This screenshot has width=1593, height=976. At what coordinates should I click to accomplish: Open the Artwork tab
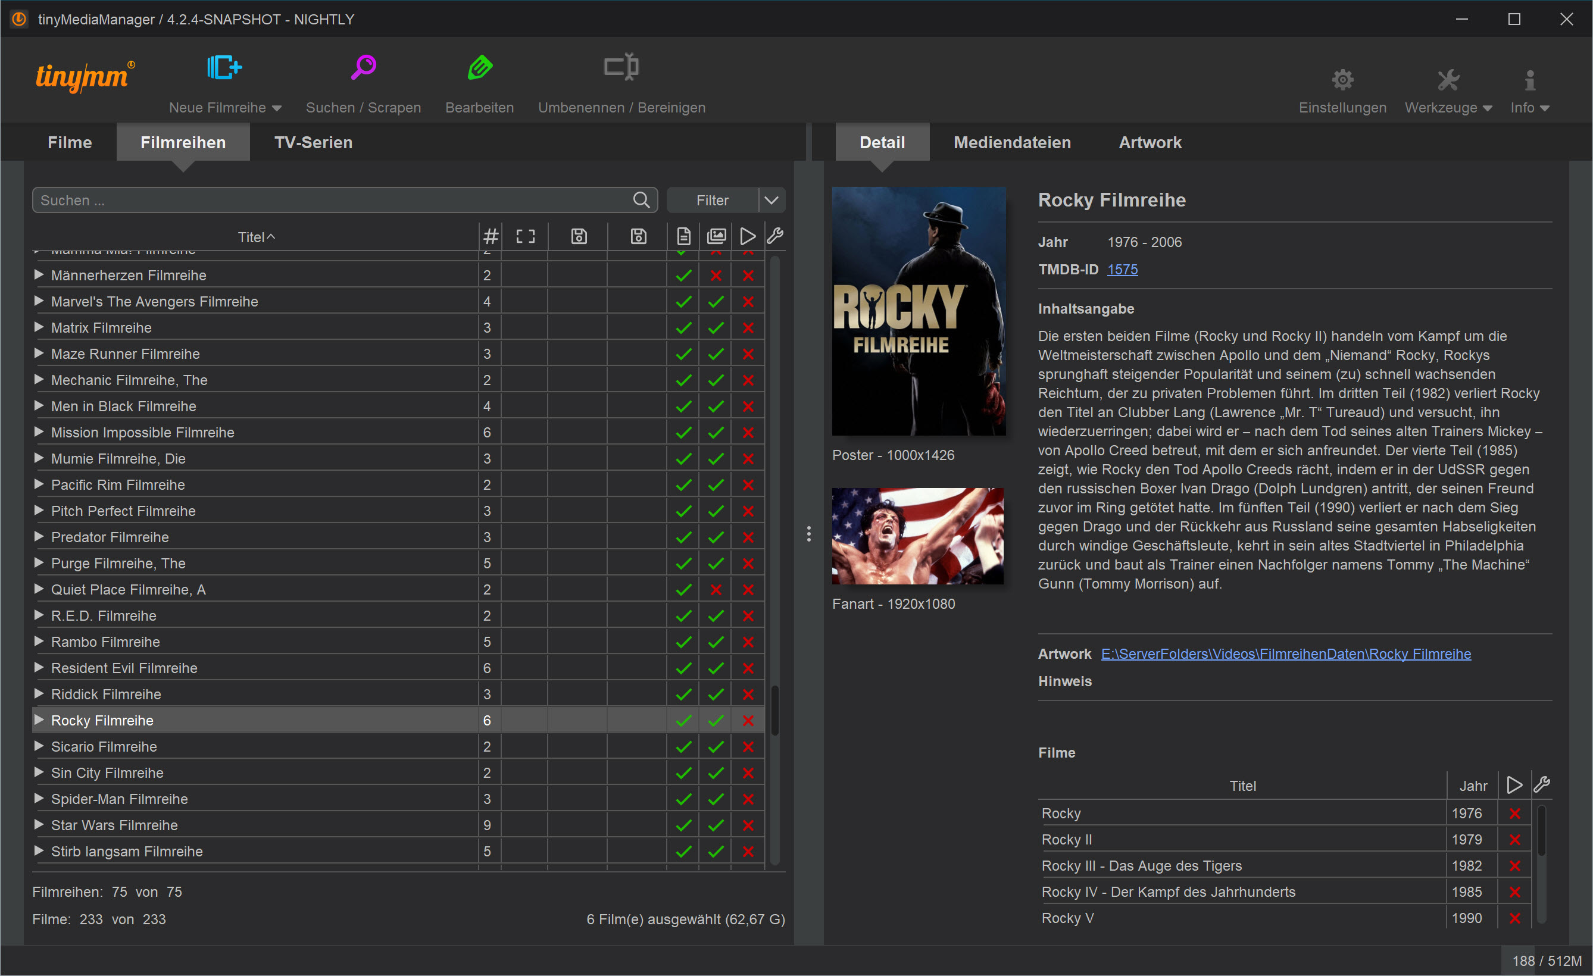click(1150, 142)
